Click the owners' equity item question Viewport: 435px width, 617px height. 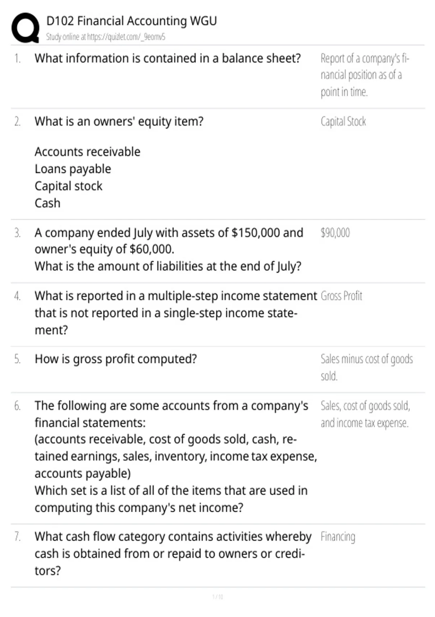click(x=119, y=121)
